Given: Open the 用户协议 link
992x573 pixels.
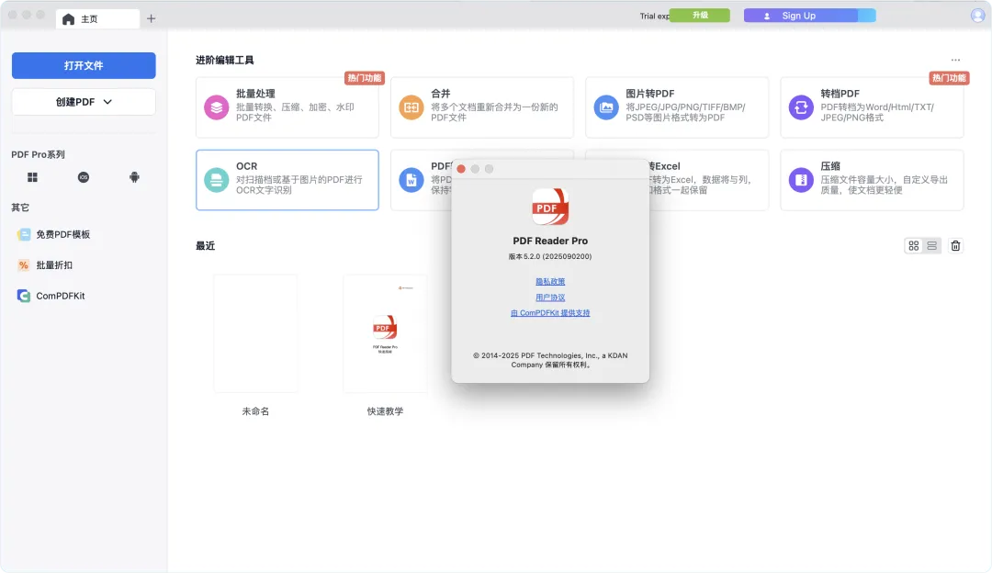Looking at the screenshot, I should 550,298.
